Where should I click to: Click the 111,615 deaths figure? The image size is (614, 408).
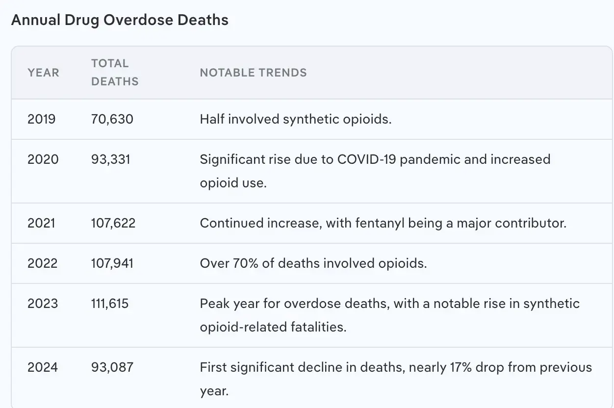[x=110, y=304]
